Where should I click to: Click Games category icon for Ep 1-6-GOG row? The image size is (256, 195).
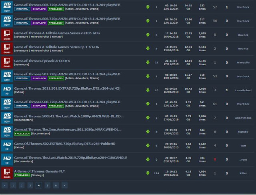[7, 48]
